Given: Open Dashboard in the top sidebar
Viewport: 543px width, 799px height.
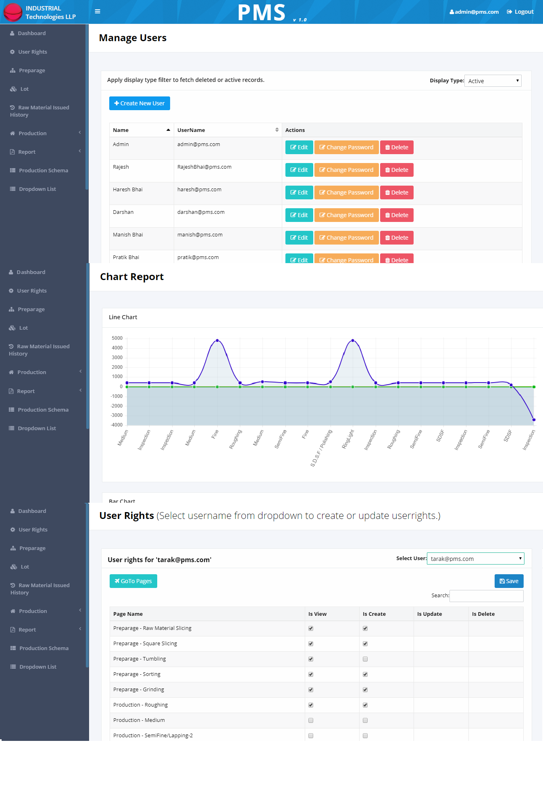Looking at the screenshot, I should 31,33.
